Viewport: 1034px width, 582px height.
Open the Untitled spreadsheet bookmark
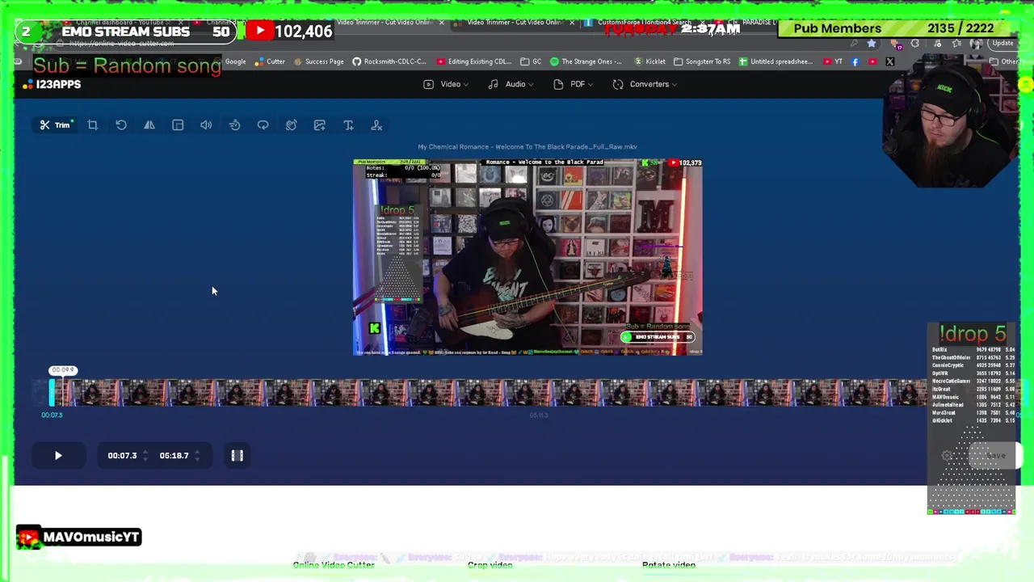[775, 61]
